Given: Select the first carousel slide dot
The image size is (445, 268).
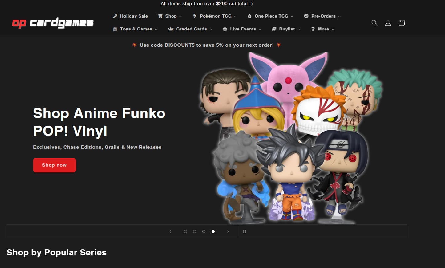Looking at the screenshot, I should coord(185,231).
